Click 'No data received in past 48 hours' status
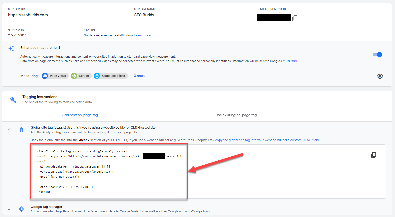Image resolution: width=395 pixels, height=217 pixels. coord(109,35)
